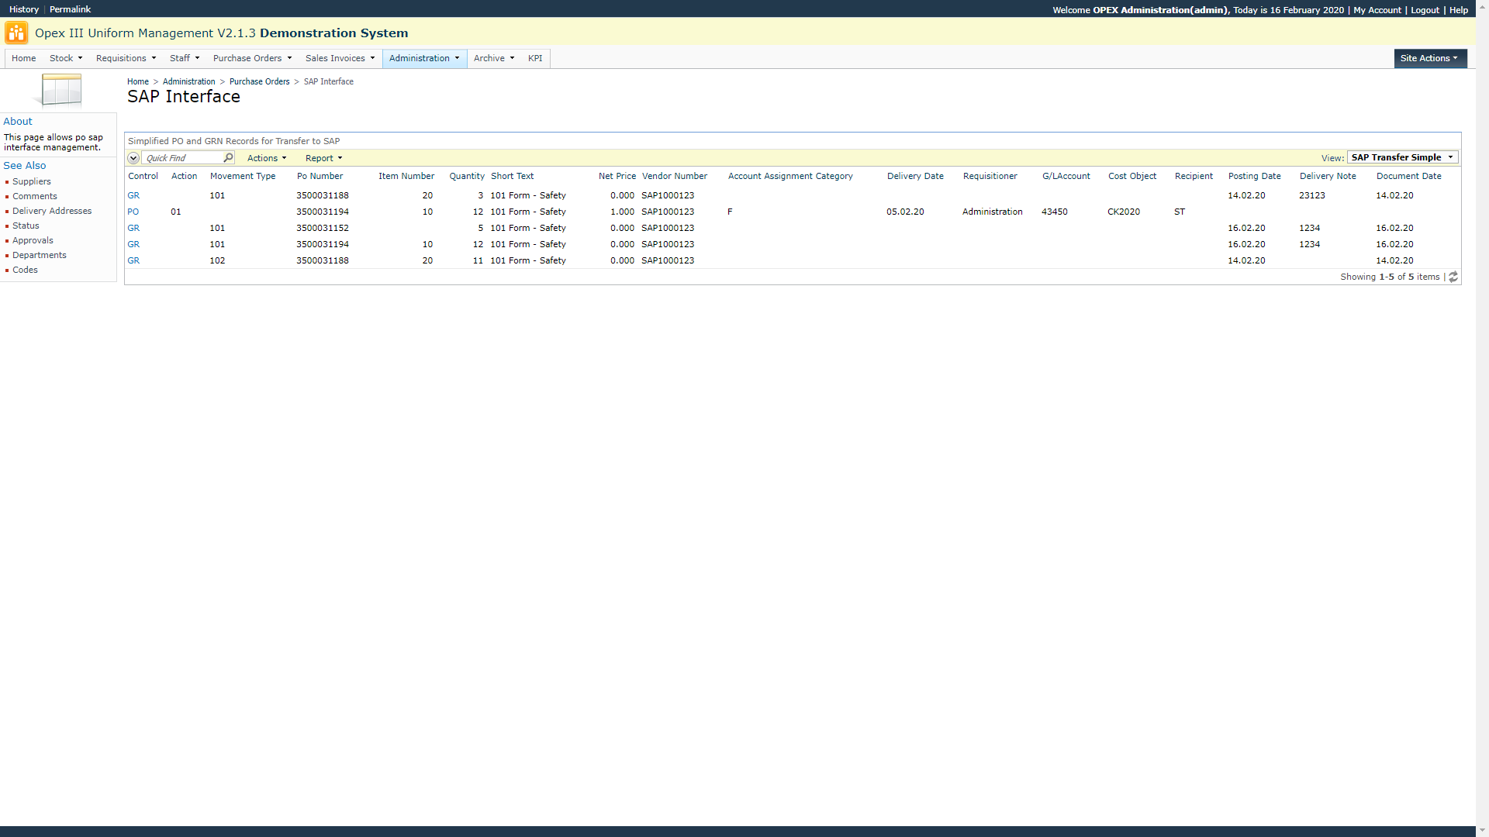
Task: Click the SAP Interface page table icon
Action: (60, 91)
